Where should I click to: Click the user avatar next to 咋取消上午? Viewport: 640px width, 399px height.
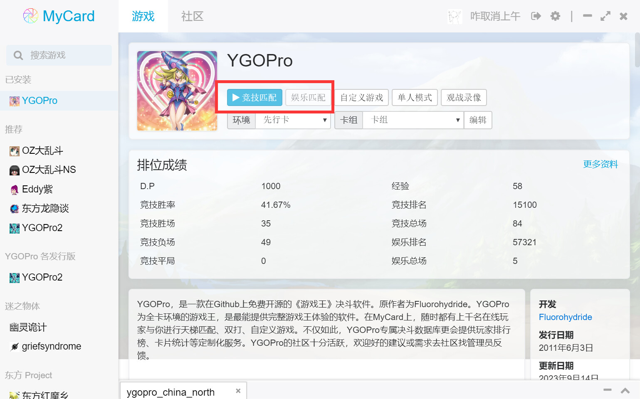(x=455, y=16)
